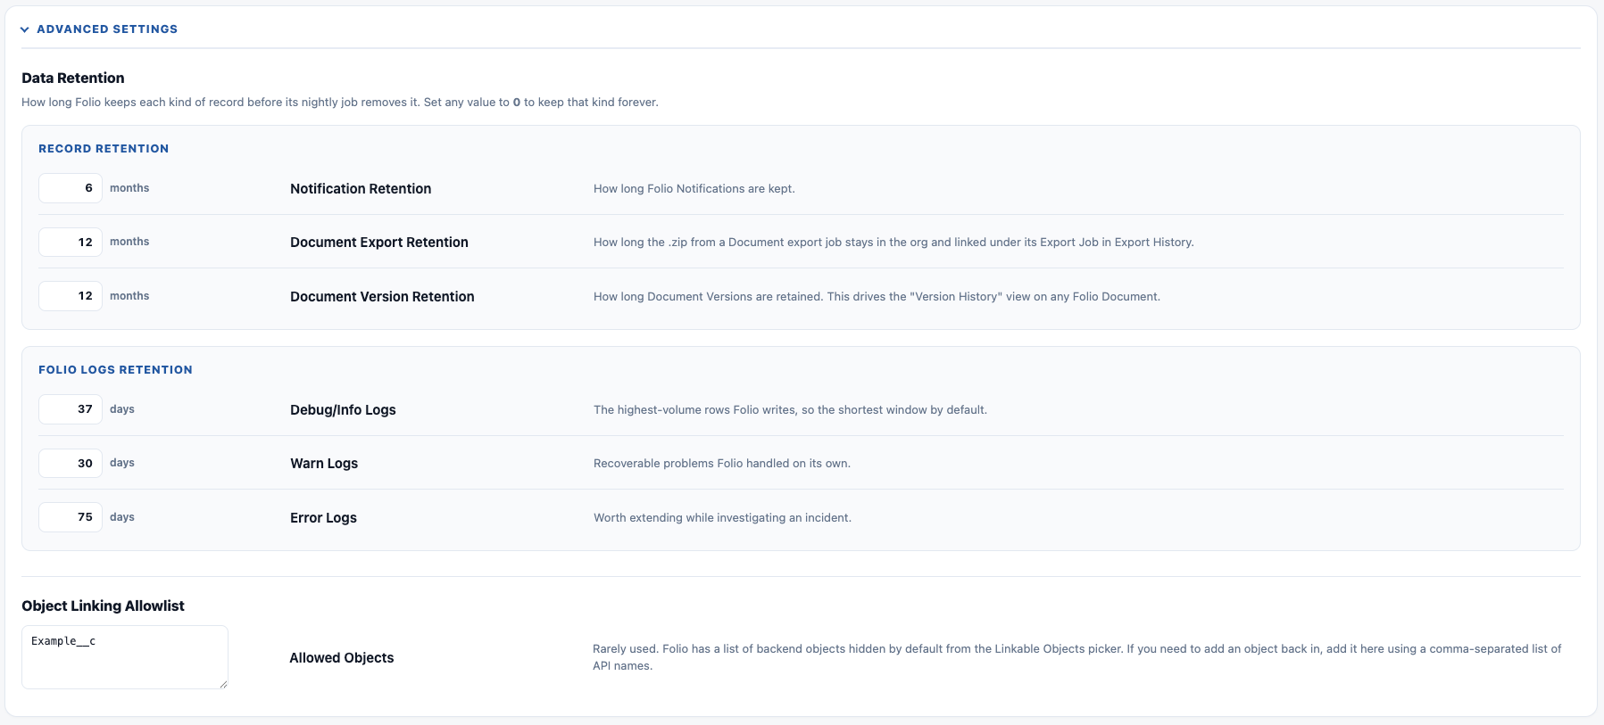This screenshot has height=725, width=1604.
Task: Click the months unit beside Notification Retention
Action: [129, 188]
